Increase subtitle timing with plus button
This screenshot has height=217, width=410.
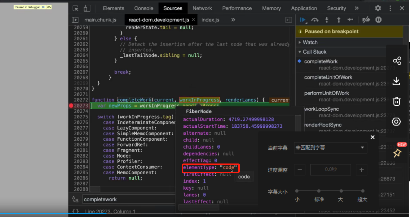pos(361,170)
